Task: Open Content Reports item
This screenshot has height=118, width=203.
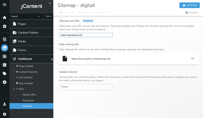Action: click(x=28, y=72)
